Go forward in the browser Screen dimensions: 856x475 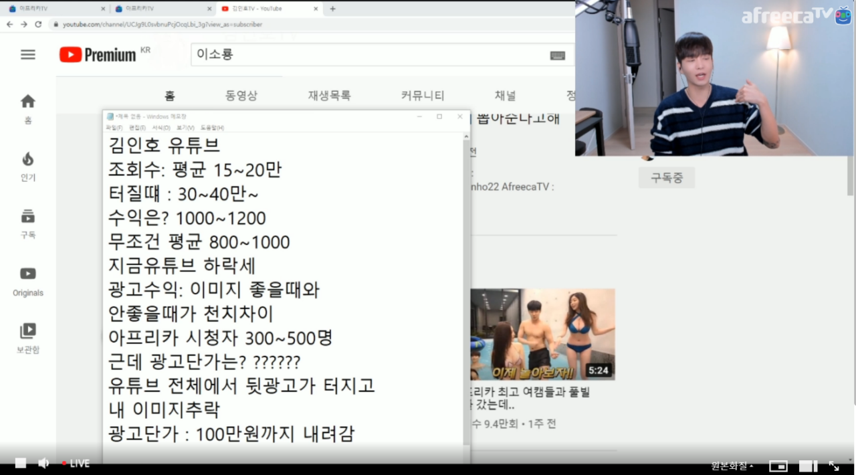pyautogui.click(x=24, y=24)
